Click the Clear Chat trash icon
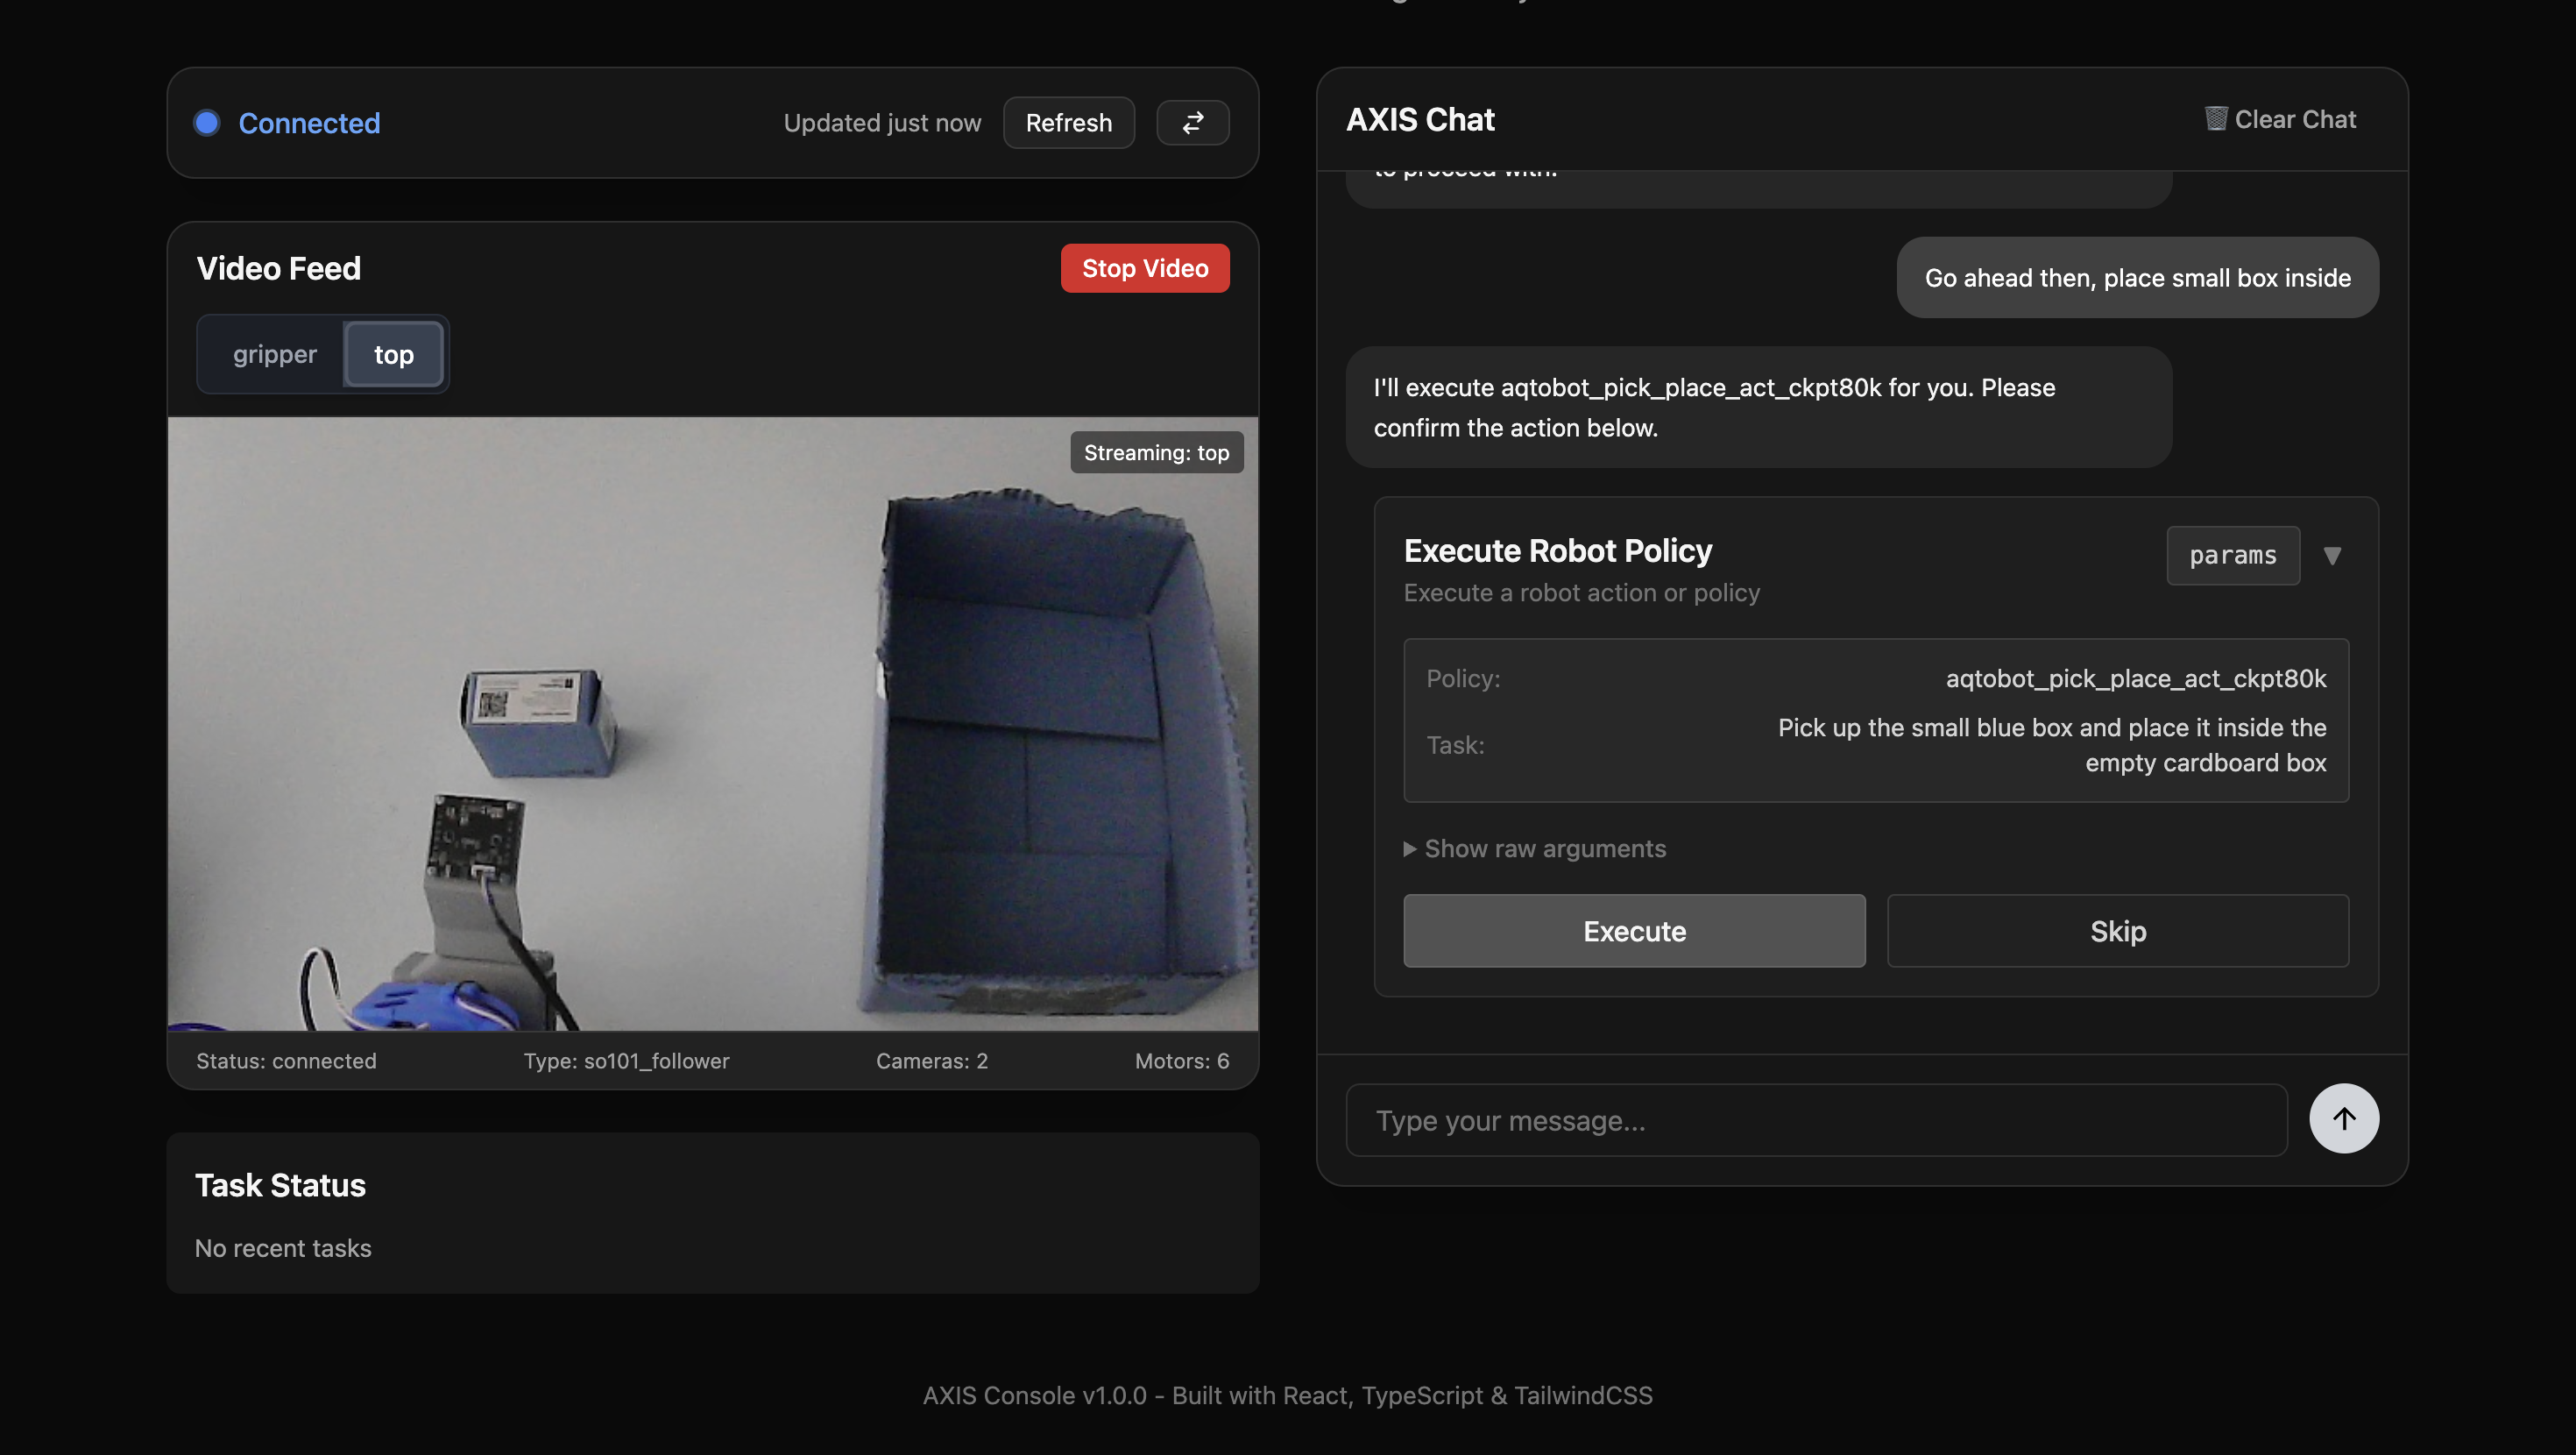Screen dimensions: 2576x1455 coord(2215,119)
